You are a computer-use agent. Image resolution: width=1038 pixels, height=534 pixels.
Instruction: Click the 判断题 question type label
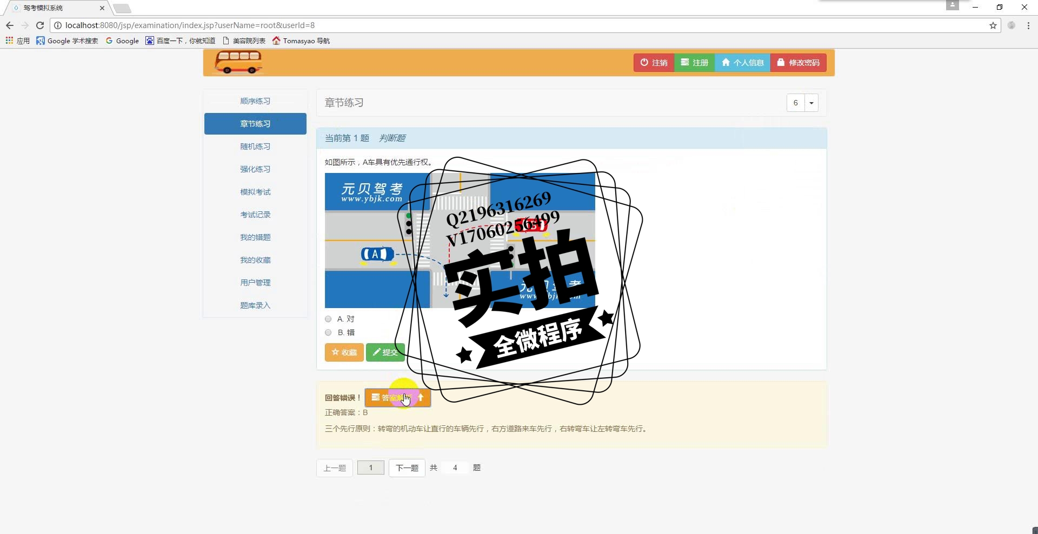(x=392, y=138)
